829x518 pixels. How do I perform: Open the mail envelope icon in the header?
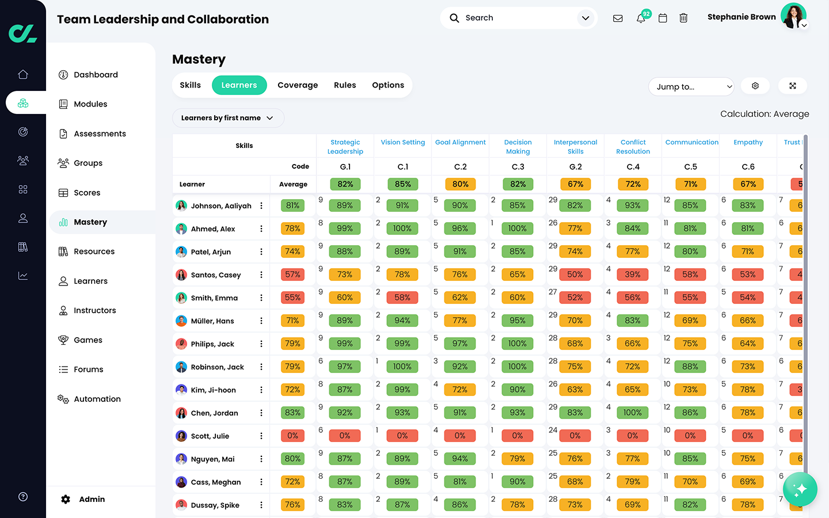click(618, 18)
